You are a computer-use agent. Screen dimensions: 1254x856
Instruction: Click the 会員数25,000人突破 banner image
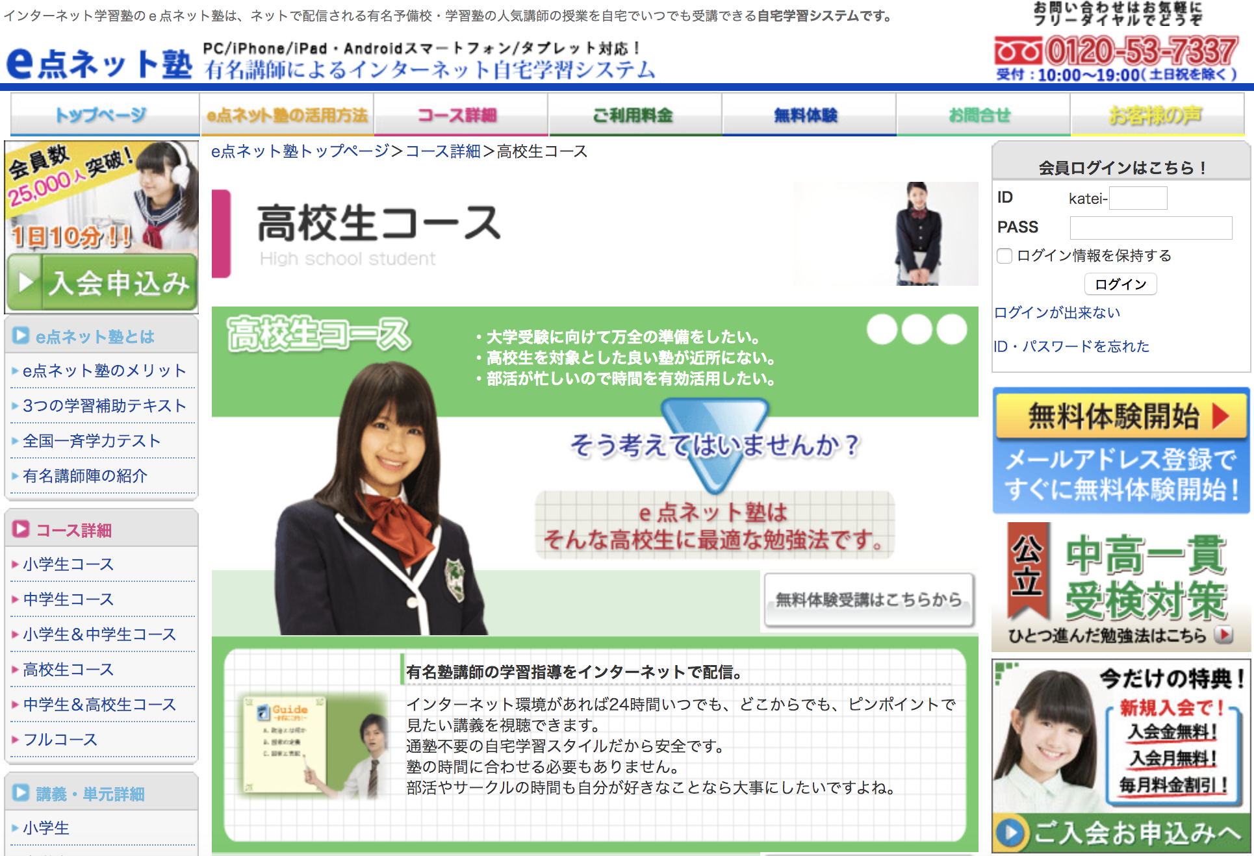coord(101,197)
